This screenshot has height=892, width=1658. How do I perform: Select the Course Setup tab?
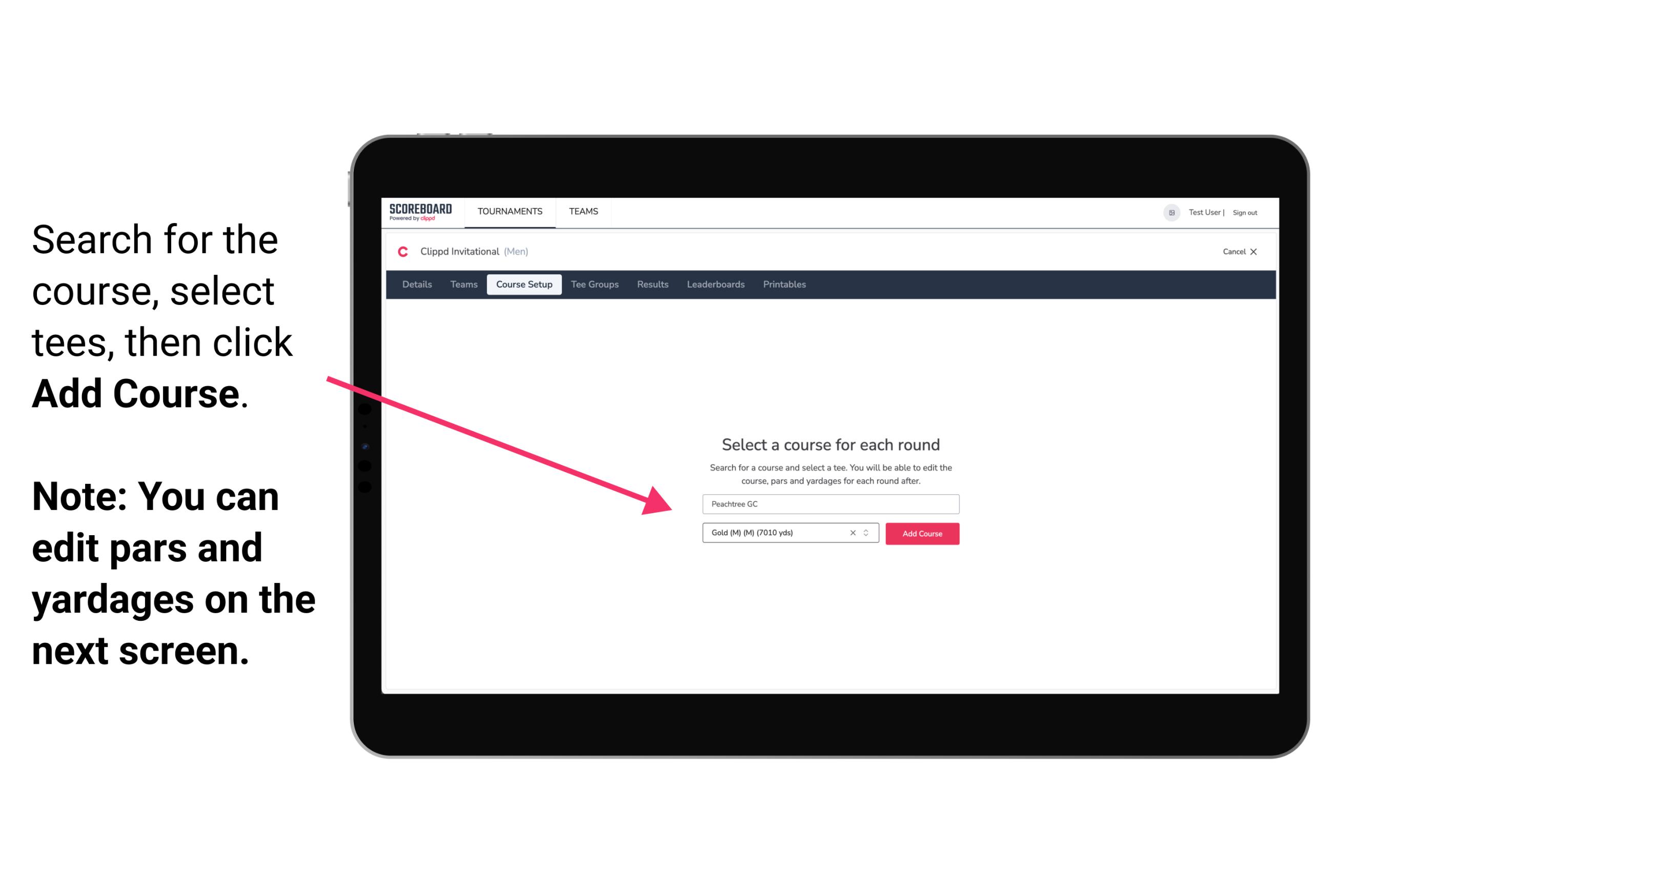(524, 285)
